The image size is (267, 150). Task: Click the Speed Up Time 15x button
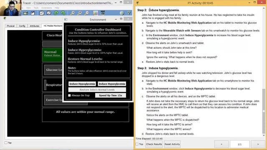tap(111, 95)
